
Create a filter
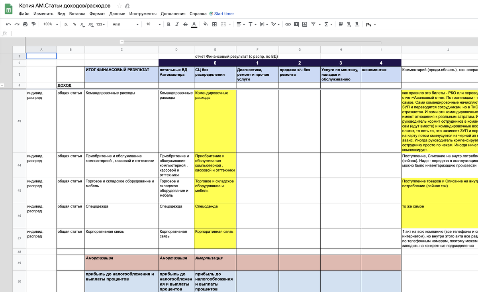pos(313,24)
